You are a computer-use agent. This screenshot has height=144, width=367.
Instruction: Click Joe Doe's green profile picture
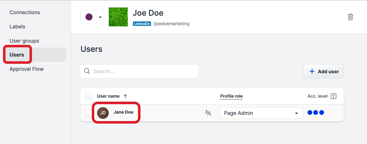click(118, 17)
